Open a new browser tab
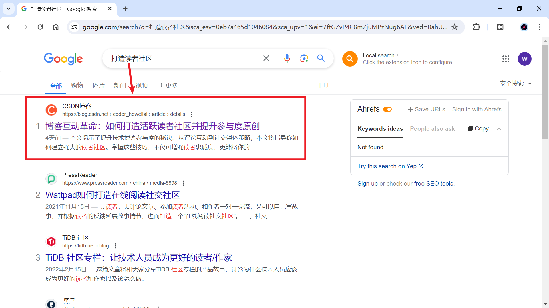Viewport: 549px width, 308px height. pyautogui.click(x=125, y=9)
